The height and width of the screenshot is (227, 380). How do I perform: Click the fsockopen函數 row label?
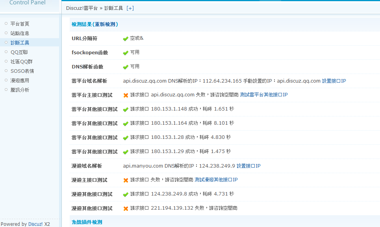90,52
